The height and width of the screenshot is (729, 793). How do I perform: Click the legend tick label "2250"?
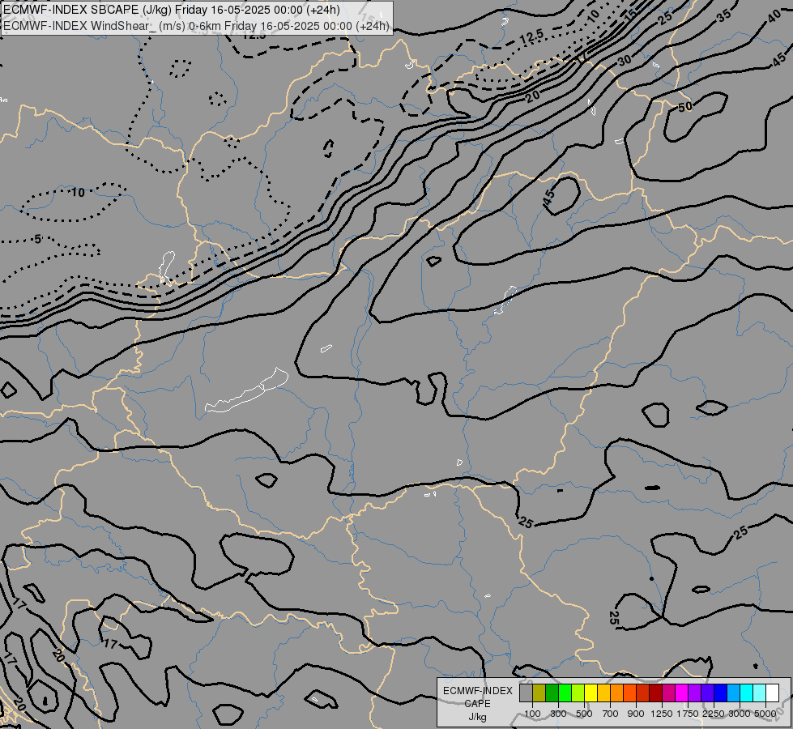(714, 714)
